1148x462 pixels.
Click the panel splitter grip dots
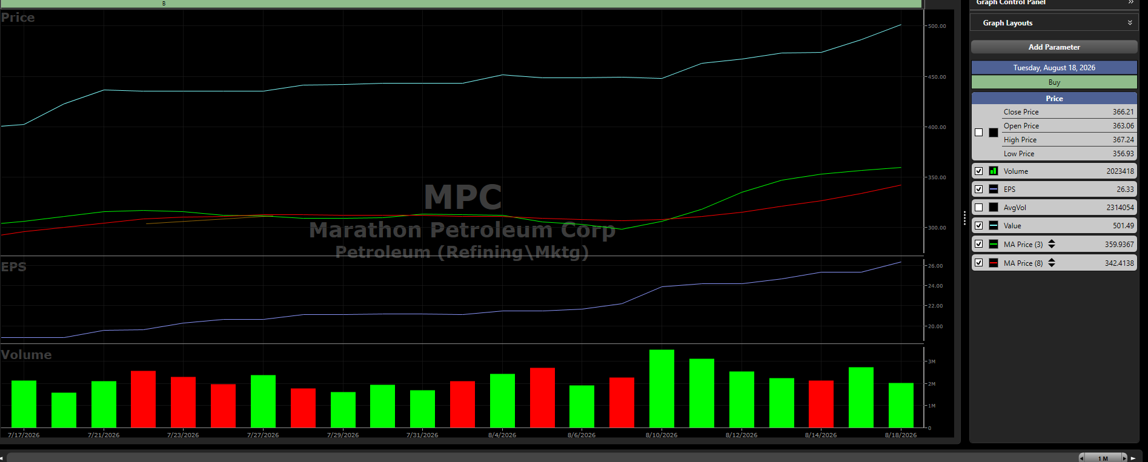pyautogui.click(x=964, y=218)
